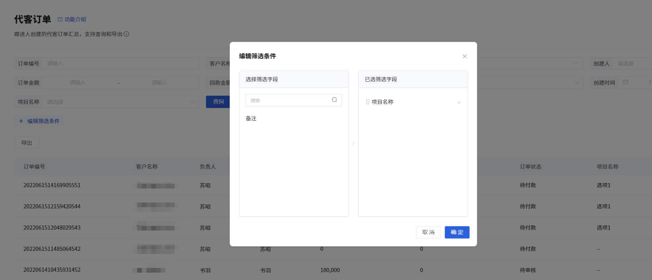The width and height of the screenshot is (652, 280).
Task: Click the 导出 export button
Action: point(27,143)
